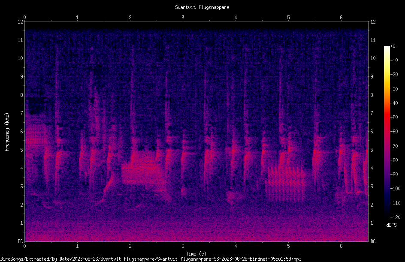This screenshot has height=262, width=405.
Task: Click the '12' label on left frequency axis
Action: (20, 22)
